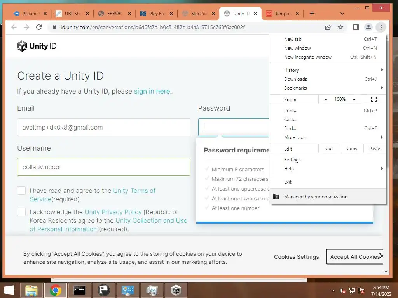Image resolution: width=398 pixels, height=298 pixels.
Task: Click Cut in the Edit row
Action: (329, 149)
